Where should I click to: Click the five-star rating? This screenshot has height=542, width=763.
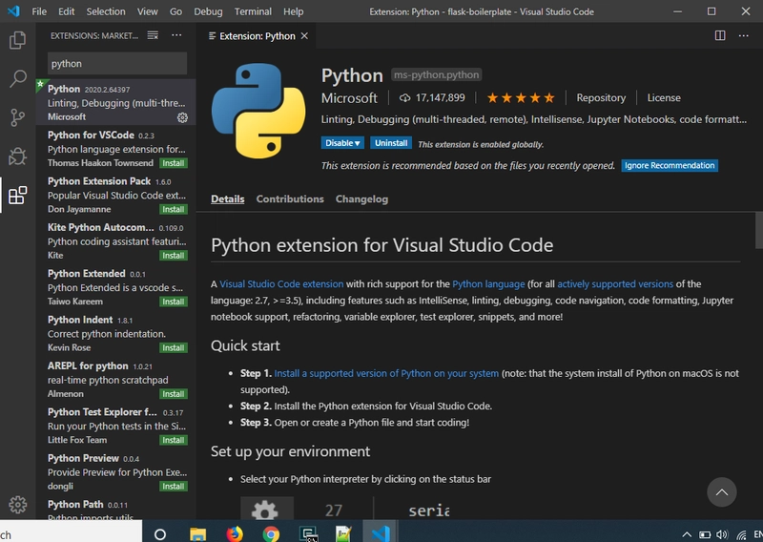[x=521, y=98]
